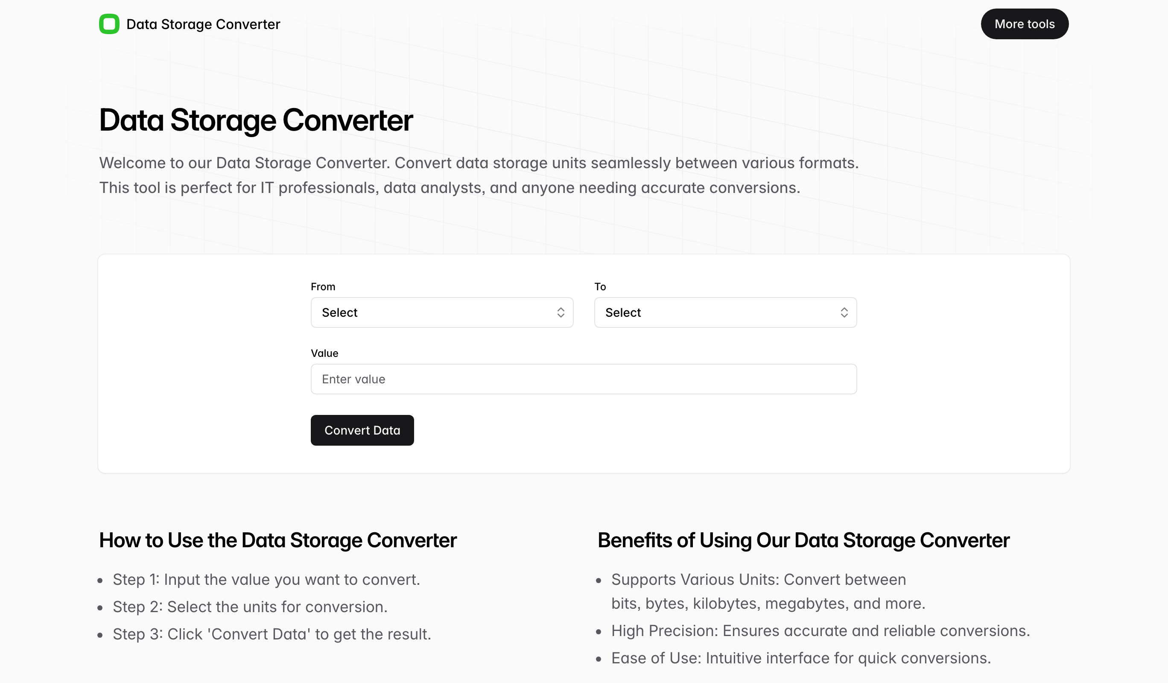The height and width of the screenshot is (683, 1168).
Task: Select a unit in the From dropdown
Action: (x=442, y=312)
